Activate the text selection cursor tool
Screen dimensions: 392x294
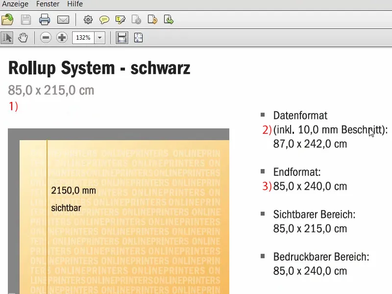(7, 38)
